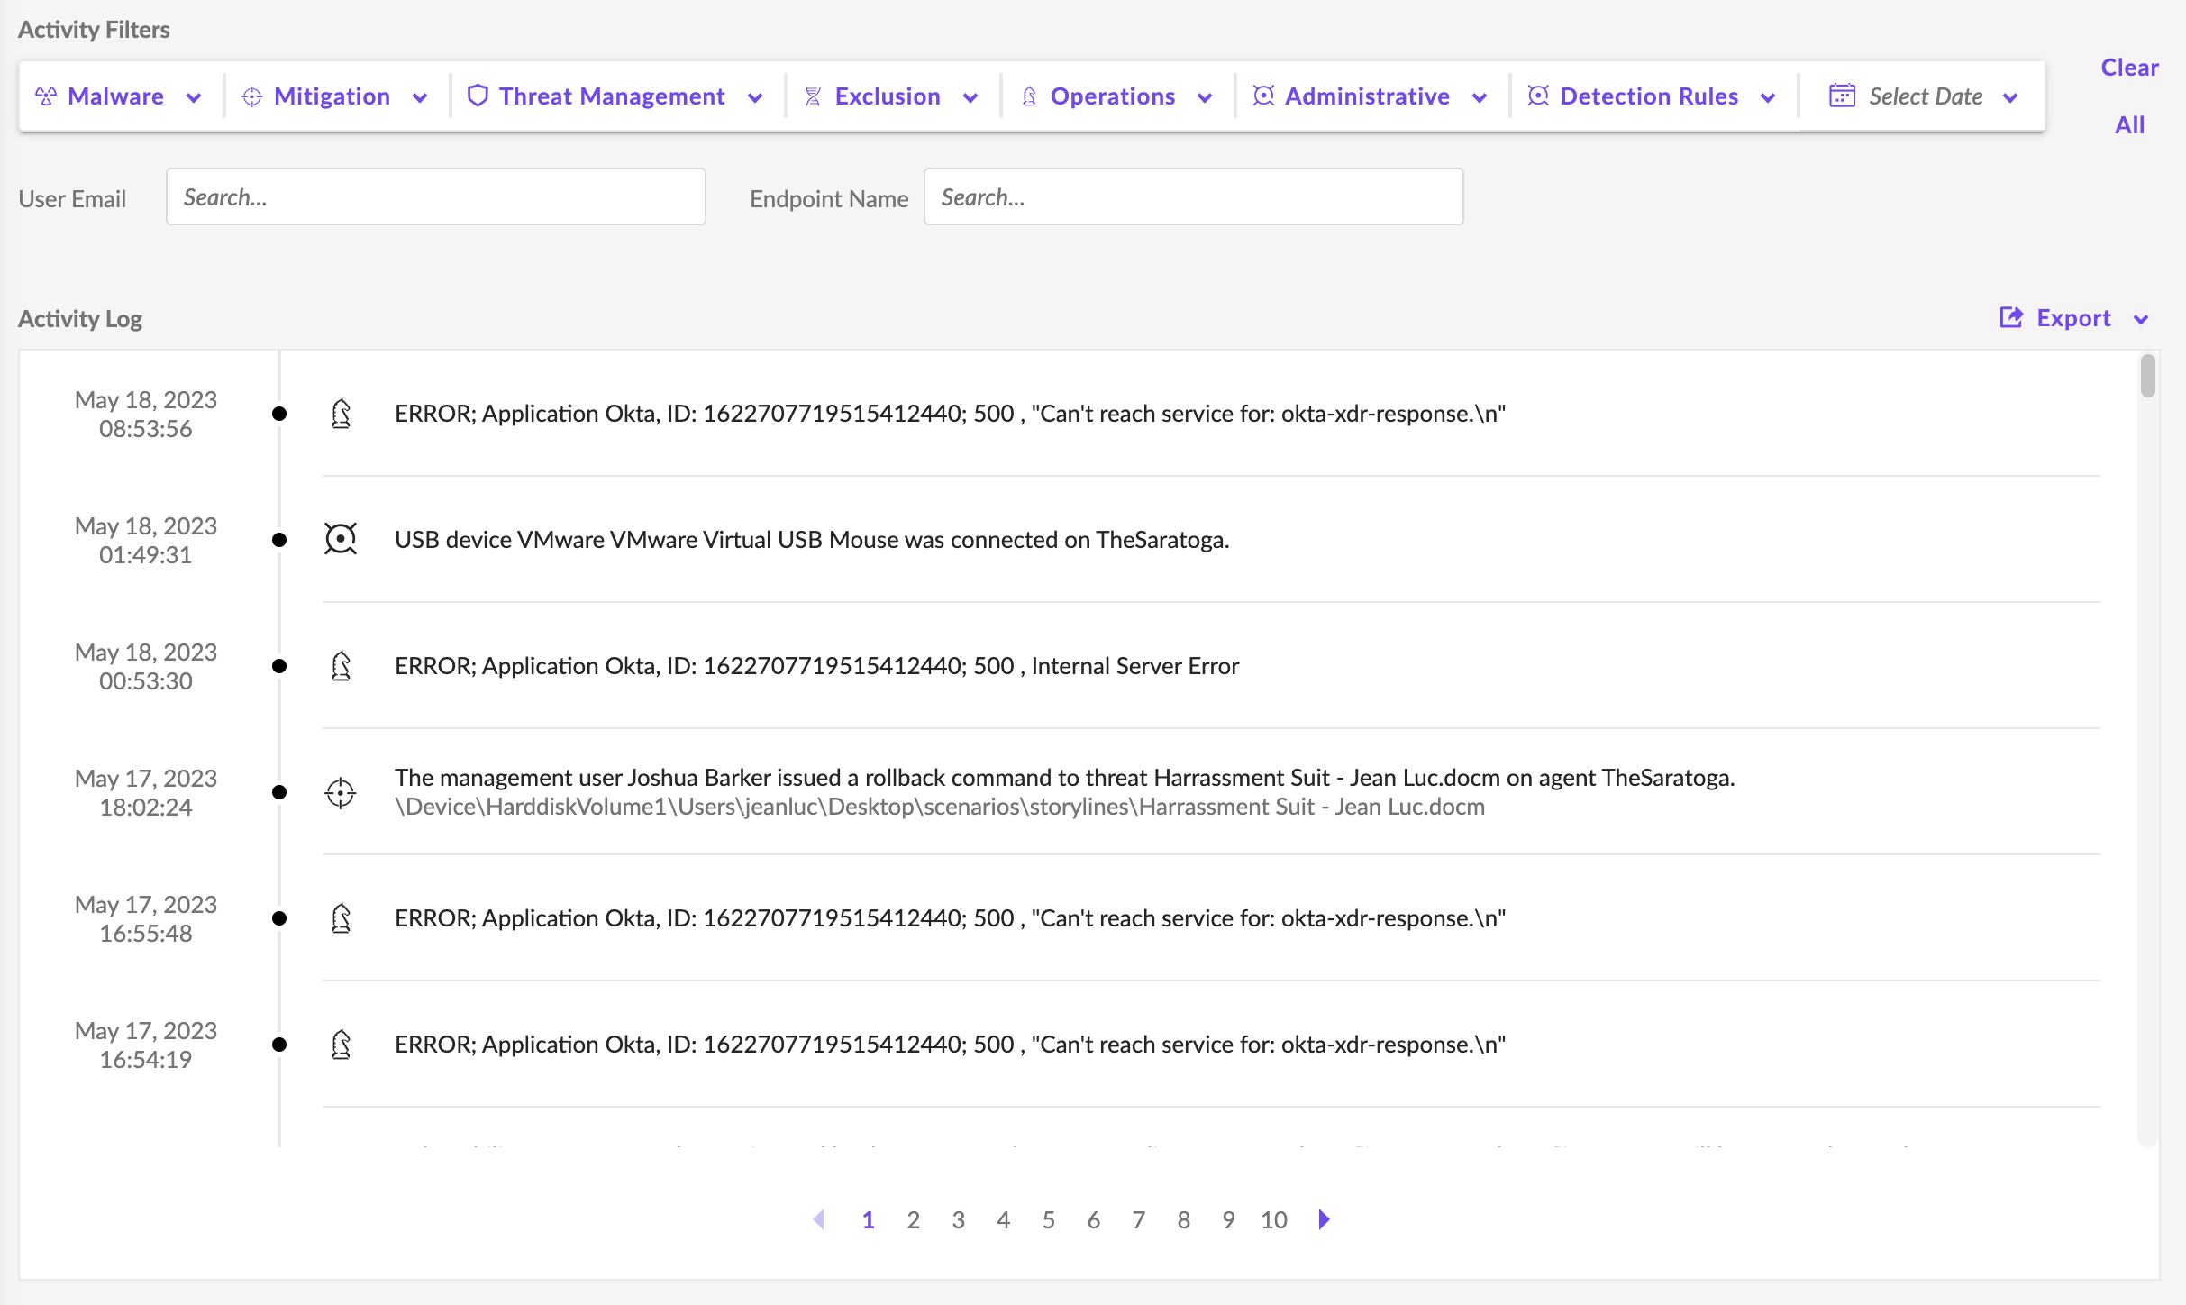This screenshot has height=1305, width=2186.
Task: Click the All filters link
Action: [2129, 125]
